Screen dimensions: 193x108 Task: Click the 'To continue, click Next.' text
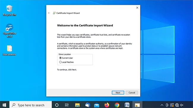tap(67, 70)
